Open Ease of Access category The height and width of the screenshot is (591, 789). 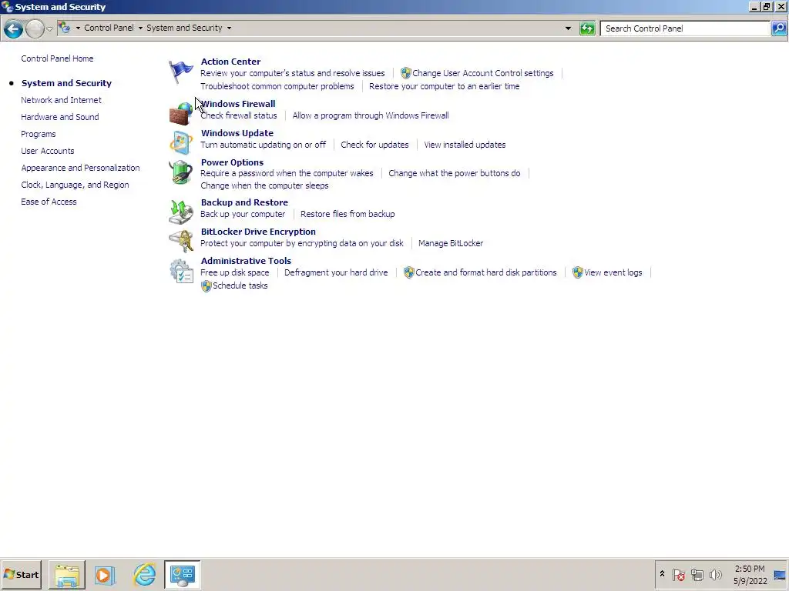point(49,202)
